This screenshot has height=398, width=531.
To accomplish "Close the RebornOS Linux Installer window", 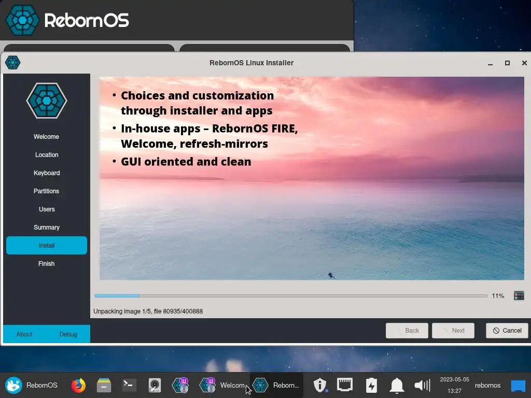I will point(524,63).
